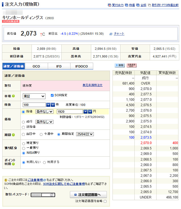Viewport: 181px width, 209px height.
Task: Switch to the OCO order tab
Action: tap(36, 66)
